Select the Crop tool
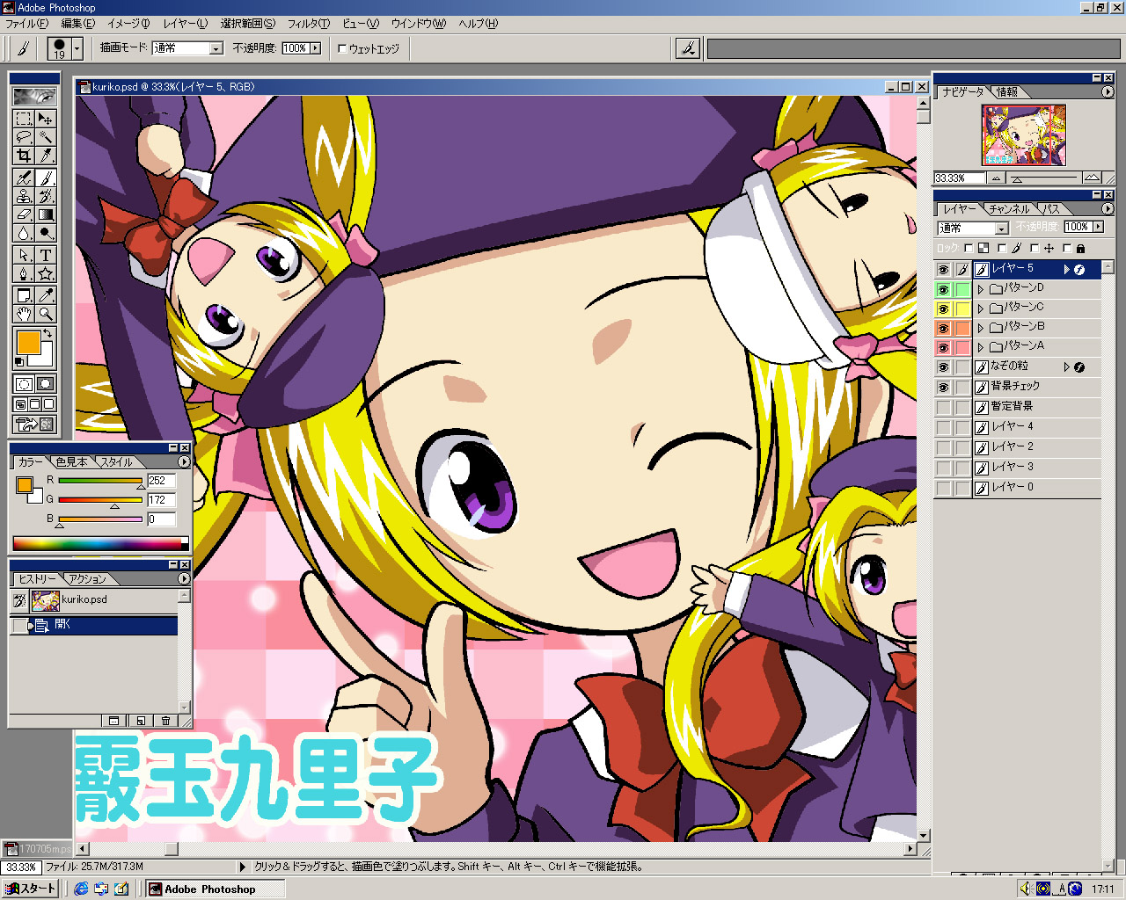1126x900 pixels. [x=24, y=155]
